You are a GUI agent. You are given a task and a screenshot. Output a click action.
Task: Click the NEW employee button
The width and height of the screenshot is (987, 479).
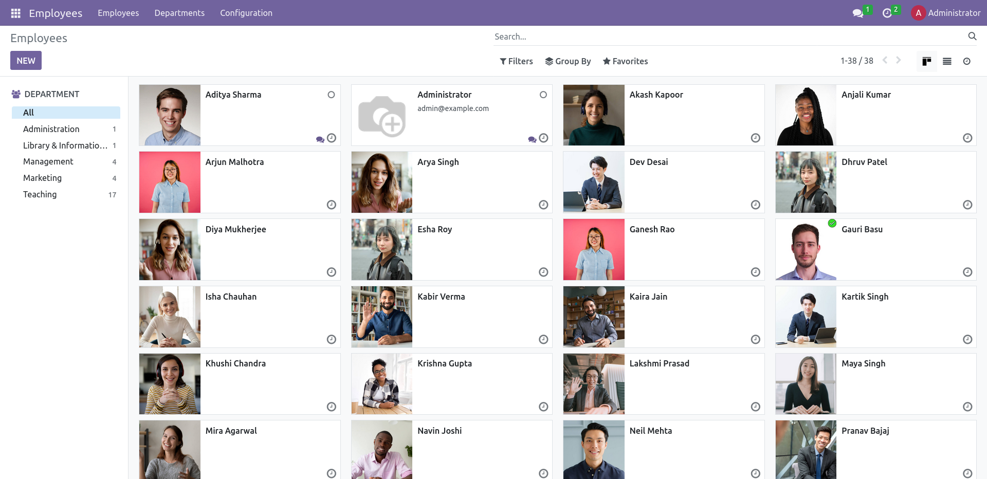pyautogui.click(x=26, y=60)
